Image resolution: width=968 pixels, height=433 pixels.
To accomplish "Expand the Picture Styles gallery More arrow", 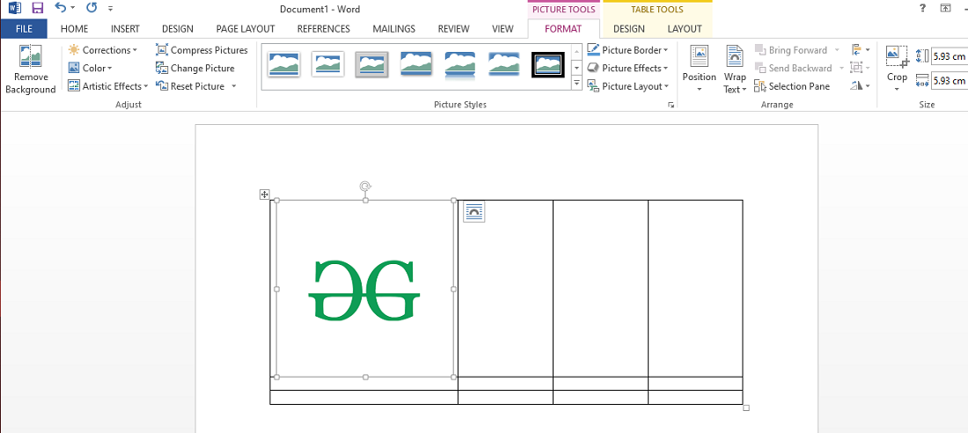I will tap(577, 82).
